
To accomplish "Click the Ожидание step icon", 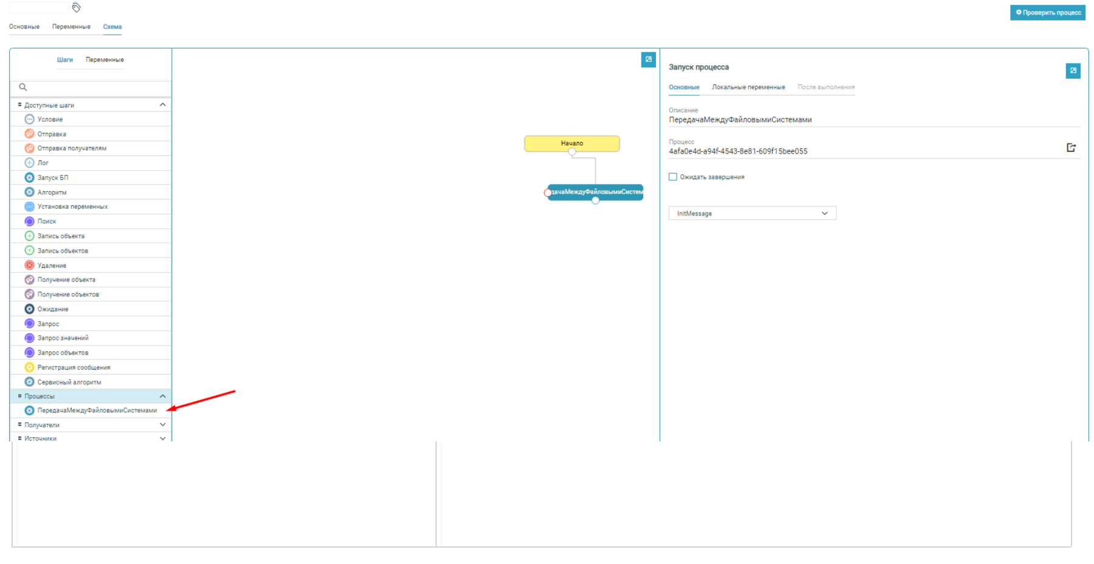I will pyautogui.click(x=29, y=309).
